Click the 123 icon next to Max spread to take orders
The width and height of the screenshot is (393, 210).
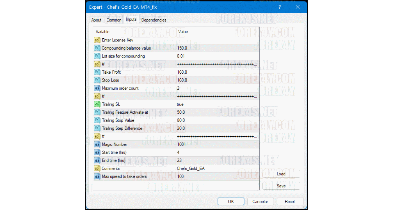pyautogui.click(x=97, y=176)
